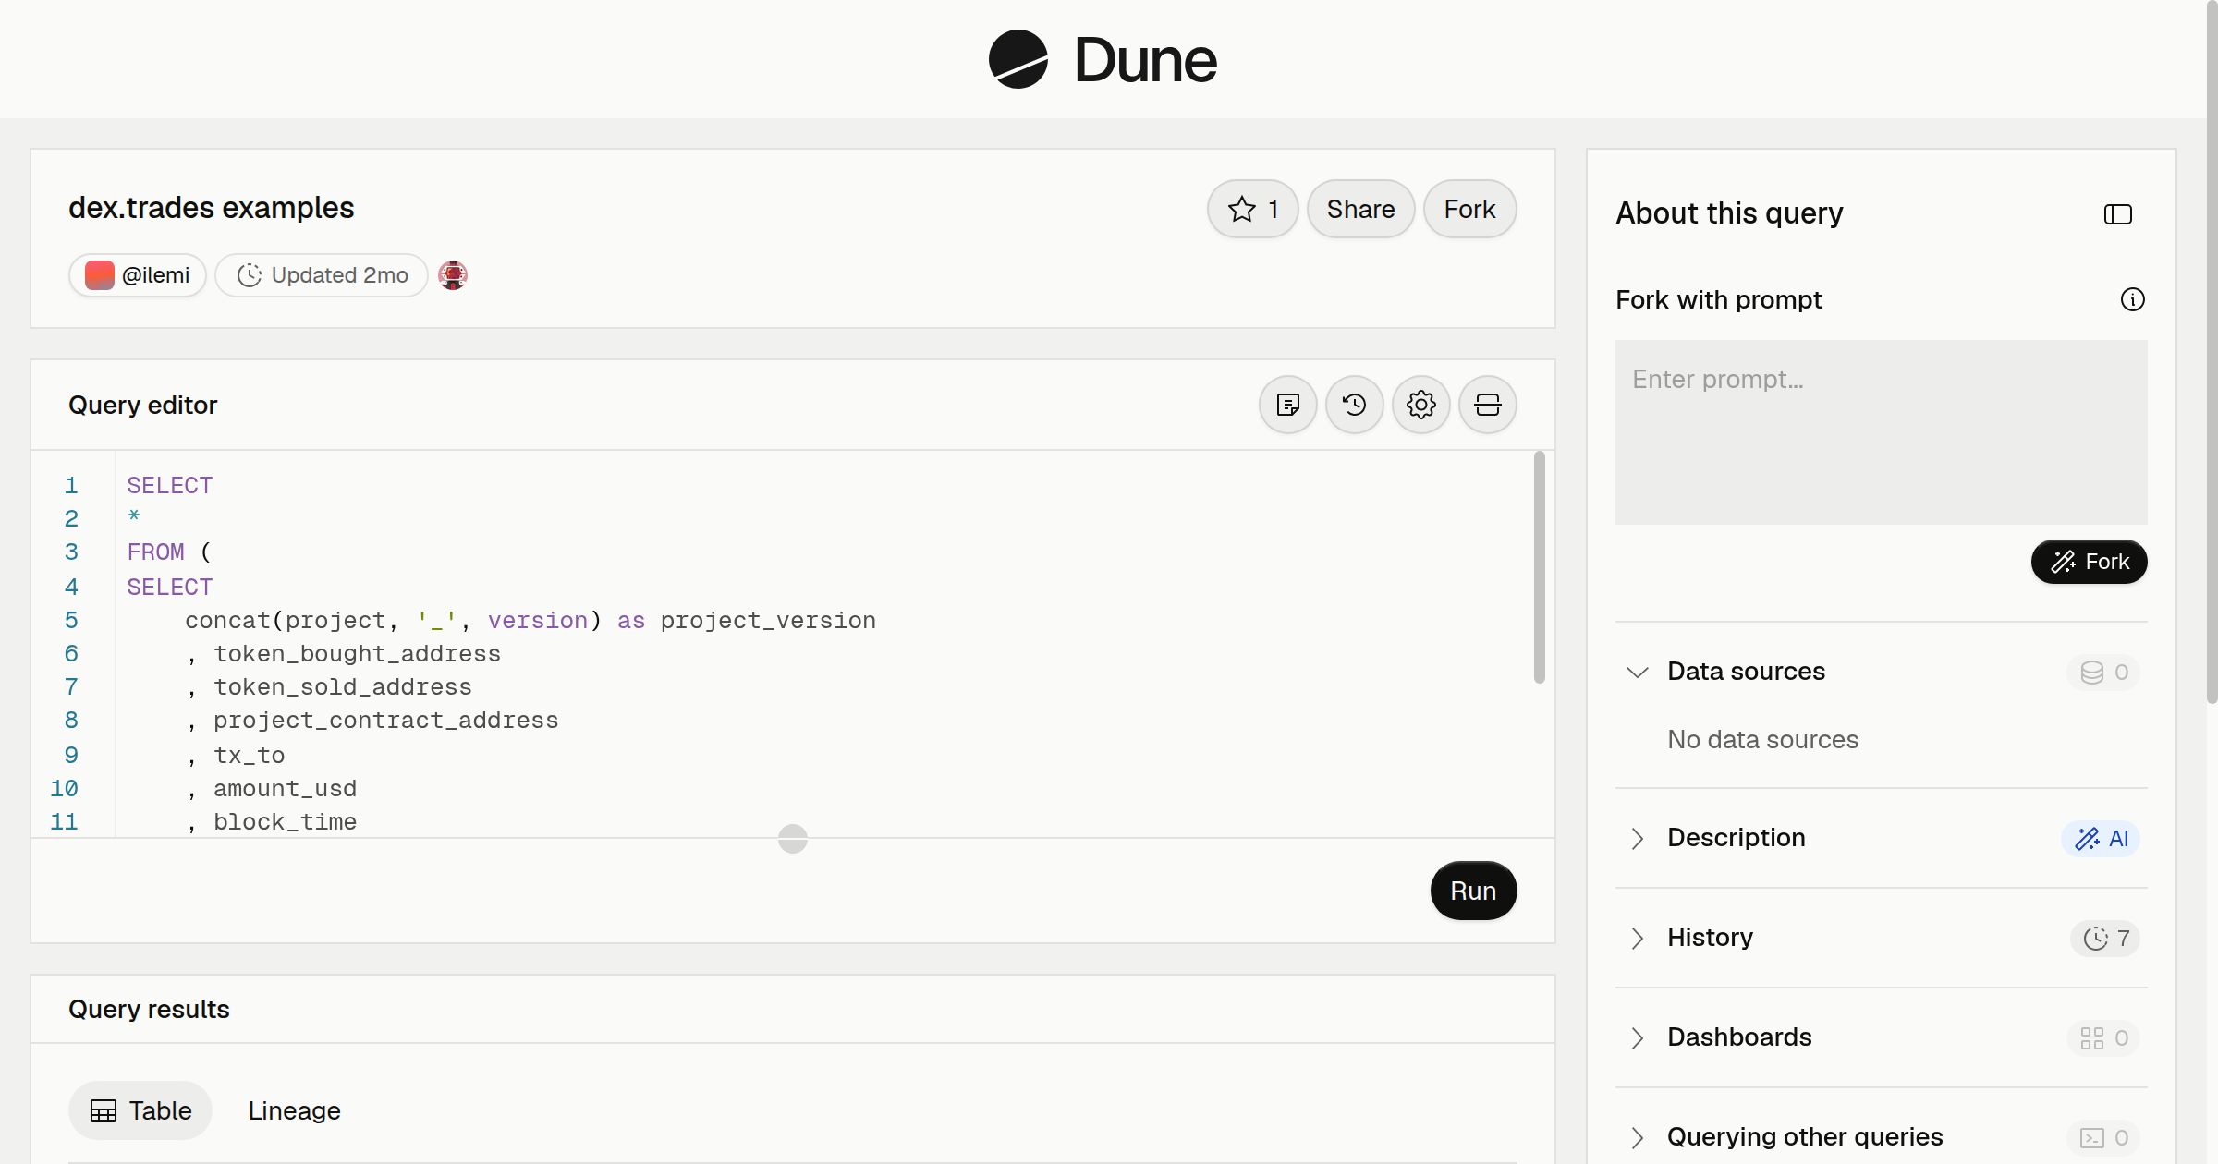Click the token_sold_address code line
The width and height of the screenshot is (2218, 1164).
328,687
